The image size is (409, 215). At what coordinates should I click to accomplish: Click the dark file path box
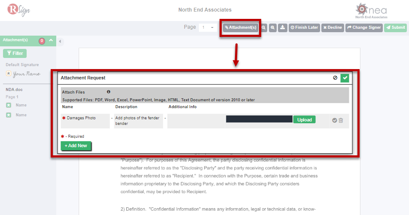pyautogui.click(x=259, y=119)
